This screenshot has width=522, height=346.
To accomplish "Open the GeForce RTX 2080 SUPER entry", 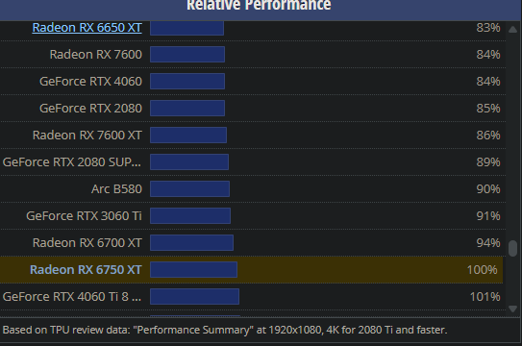I will point(72,162).
